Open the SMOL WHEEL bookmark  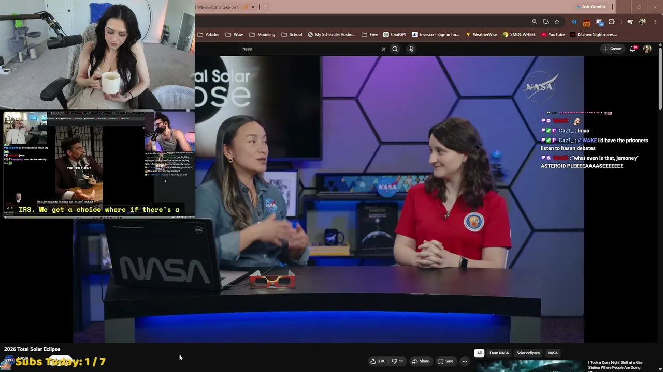point(519,35)
